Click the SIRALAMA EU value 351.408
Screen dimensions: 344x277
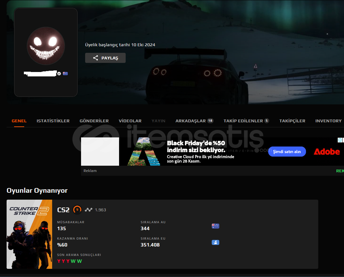pos(150,245)
